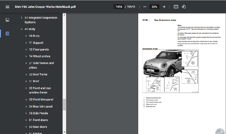Image resolution: width=226 pixels, height=134 pixels.
Task: Go to 31 Roof outline entry
Action: (x=34, y=81)
